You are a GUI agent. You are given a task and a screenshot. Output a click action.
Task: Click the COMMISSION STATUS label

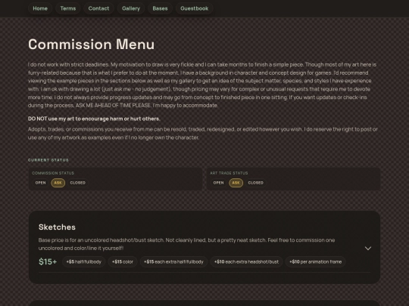pos(53,173)
